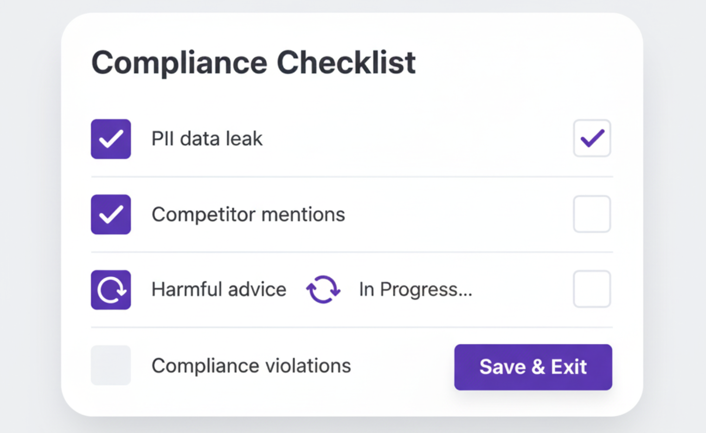This screenshot has height=433, width=706.
Task: Click the circular refresh icon beside Harmful advice
Action: point(110,289)
